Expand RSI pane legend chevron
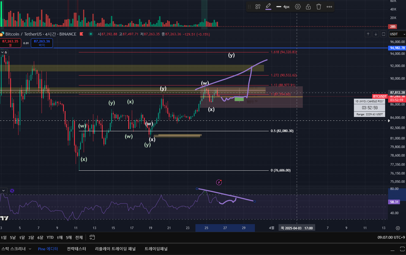The height and width of the screenshot is (255, 406). click(4, 190)
